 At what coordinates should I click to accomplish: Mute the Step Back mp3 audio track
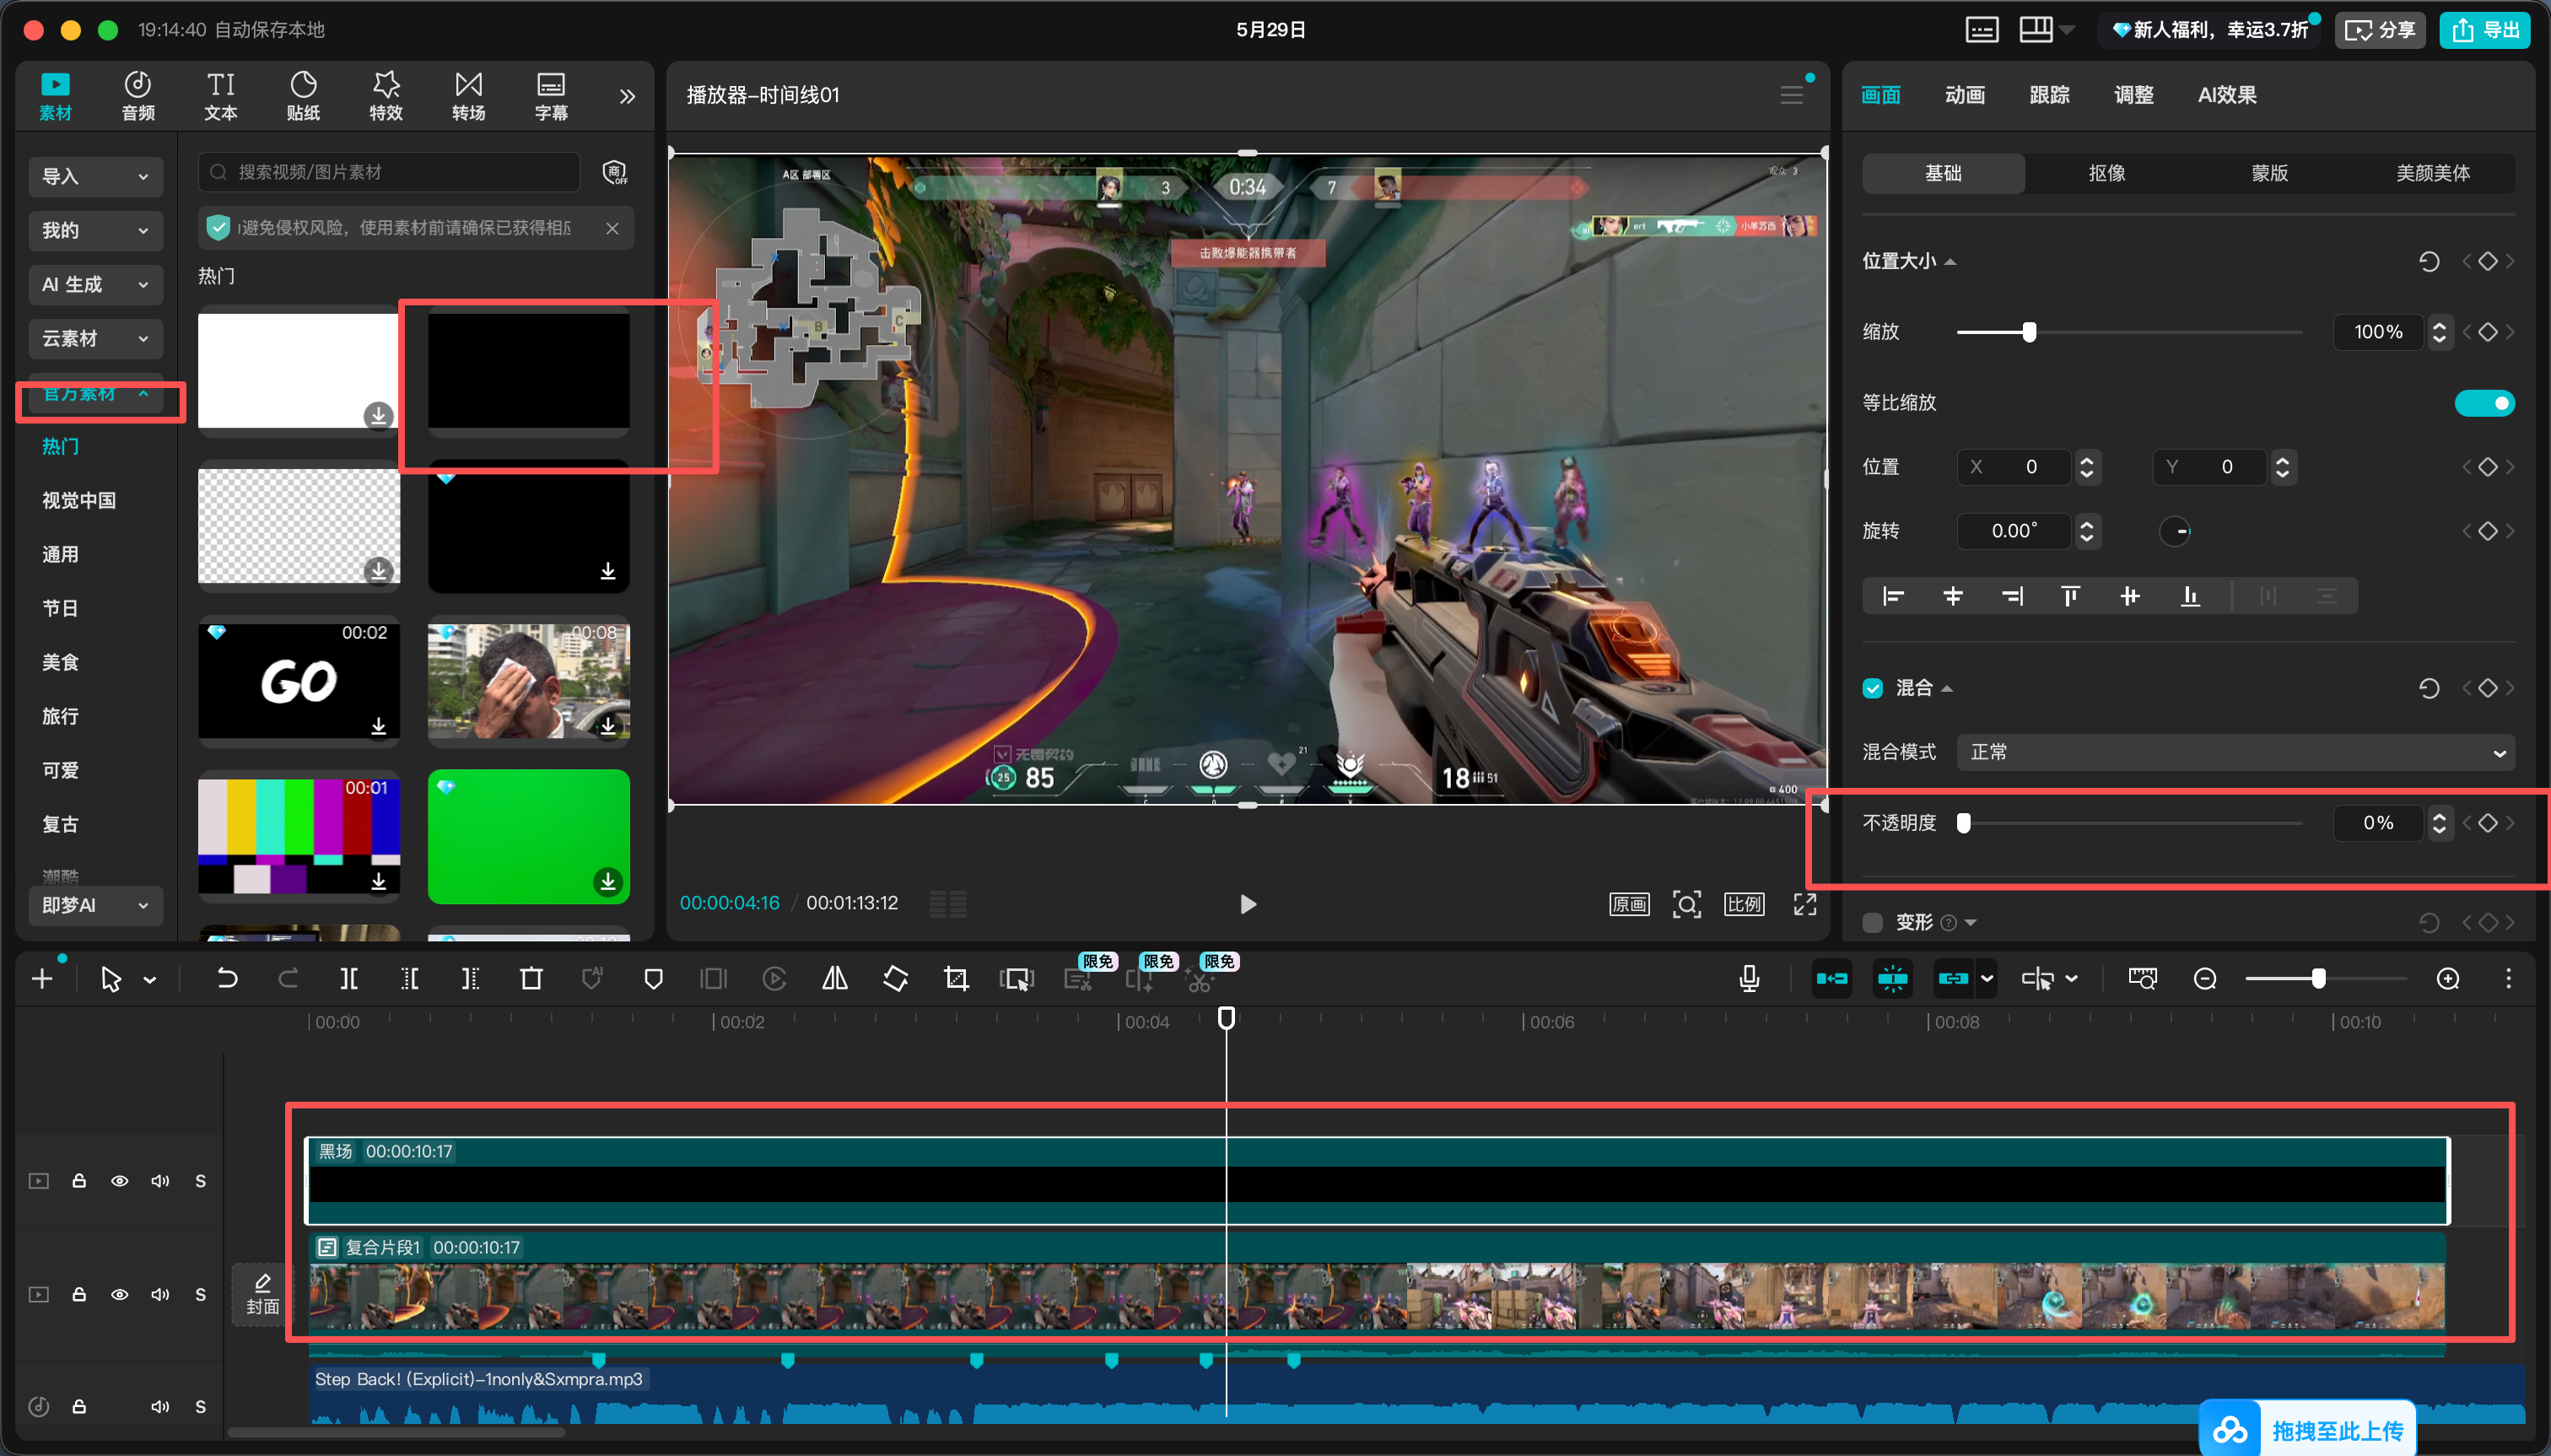[x=160, y=1406]
